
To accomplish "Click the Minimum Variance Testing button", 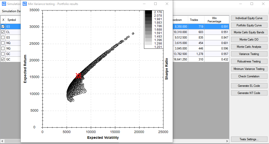I will point(249,69).
